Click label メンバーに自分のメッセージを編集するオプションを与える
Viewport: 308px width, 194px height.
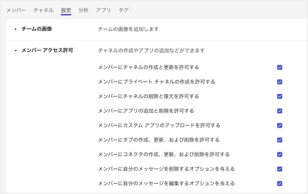166,183
